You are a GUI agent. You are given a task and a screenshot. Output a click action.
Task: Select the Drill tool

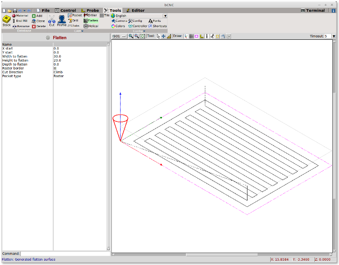click(x=73, y=20)
